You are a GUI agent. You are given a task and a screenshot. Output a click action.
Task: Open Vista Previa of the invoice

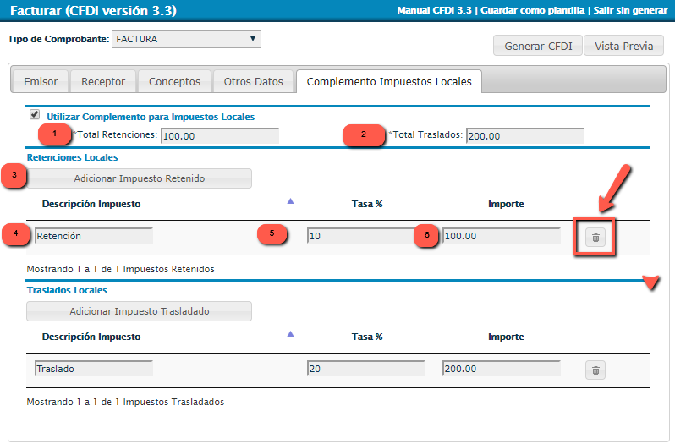(x=623, y=46)
